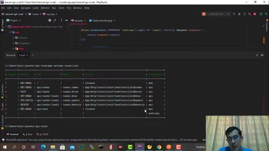269x151 pixels.
Task: Click the Windows Start button
Action: tap(5, 147)
